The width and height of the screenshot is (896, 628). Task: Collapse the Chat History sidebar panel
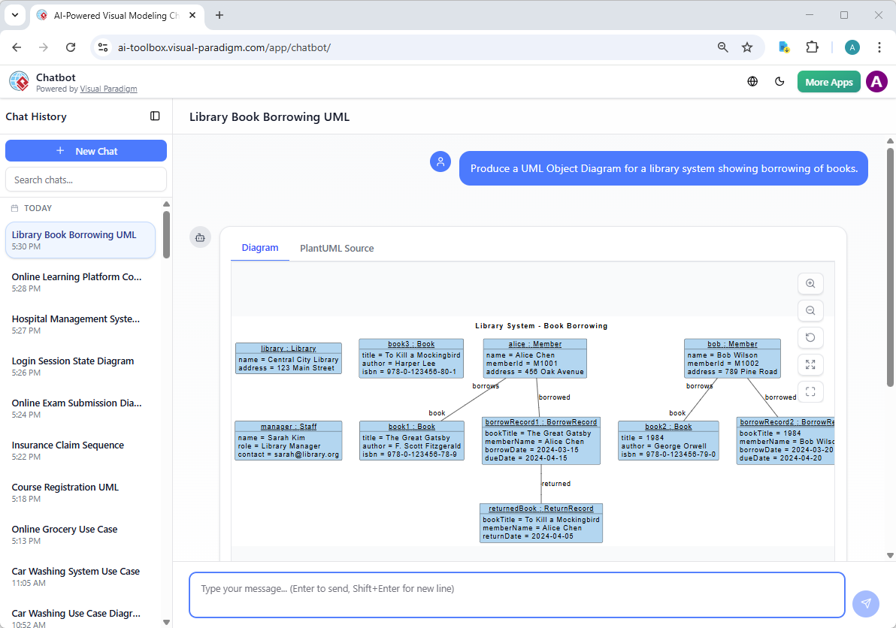155,116
